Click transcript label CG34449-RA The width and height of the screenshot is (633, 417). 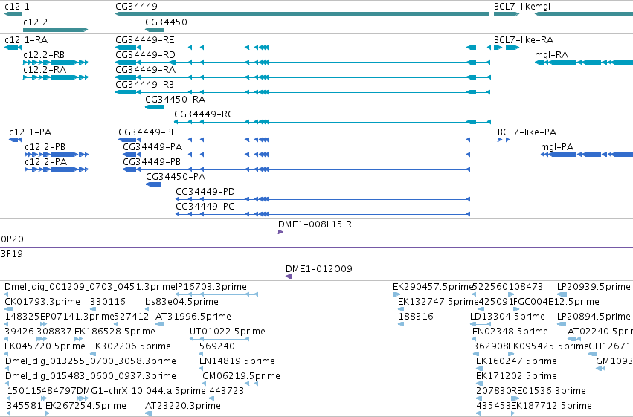click(x=145, y=70)
